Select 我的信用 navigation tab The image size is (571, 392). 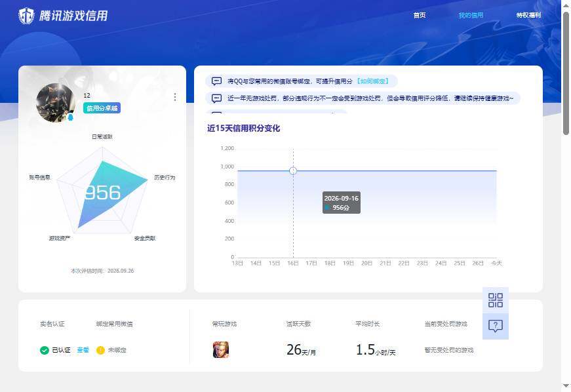click(471, 15)
